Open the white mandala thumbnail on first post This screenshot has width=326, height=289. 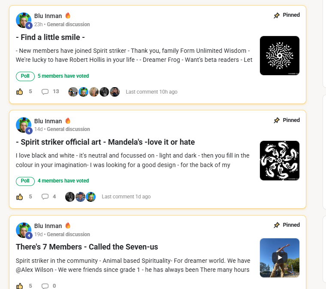(x=279, y=56)
